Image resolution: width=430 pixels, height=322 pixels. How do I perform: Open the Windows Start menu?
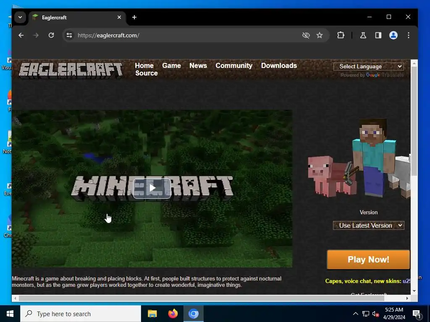click(x=10, y=314)
